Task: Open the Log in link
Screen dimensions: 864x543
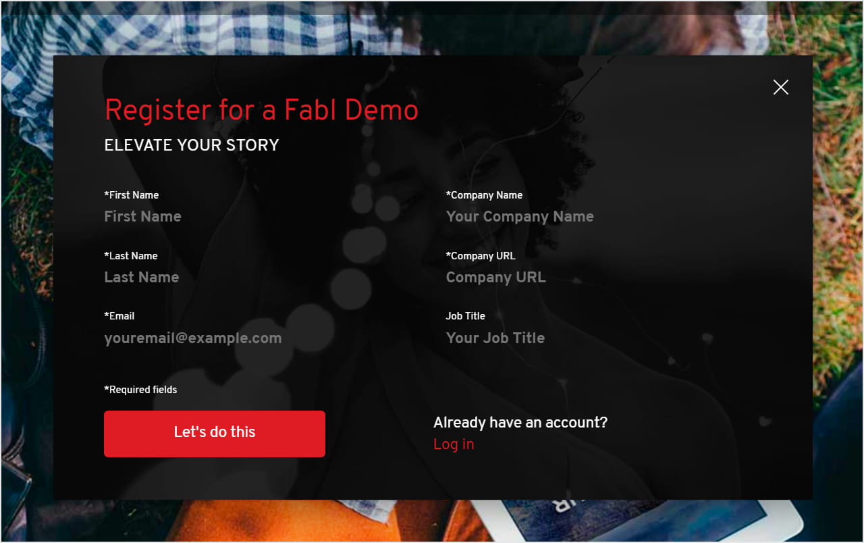Action: pyautogui.click(x=454, y=444)
